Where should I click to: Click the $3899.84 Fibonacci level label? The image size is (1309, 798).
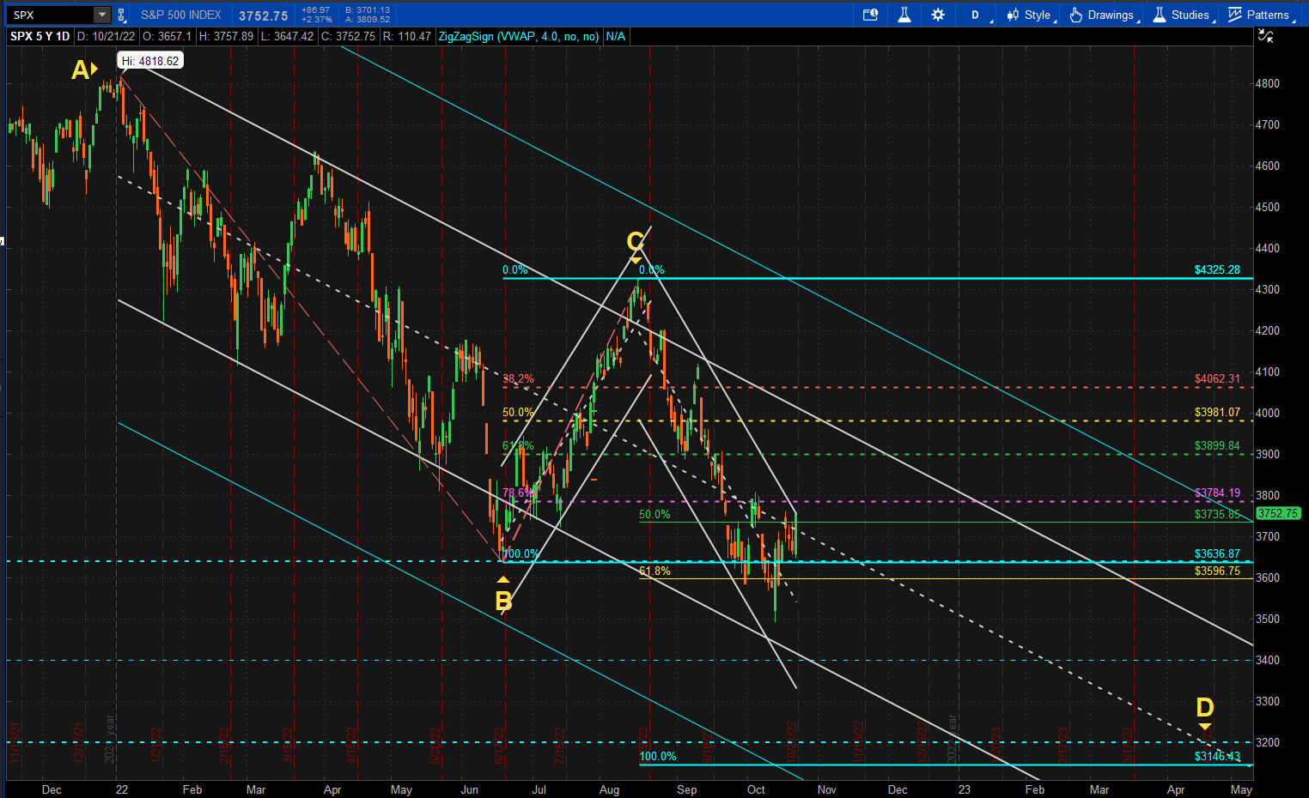[x=1217, y=445]
